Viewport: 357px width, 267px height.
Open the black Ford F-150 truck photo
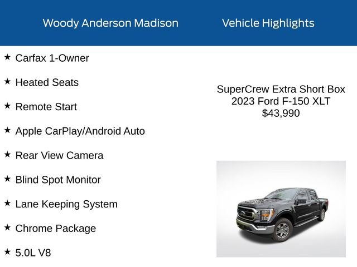[281, 209]
